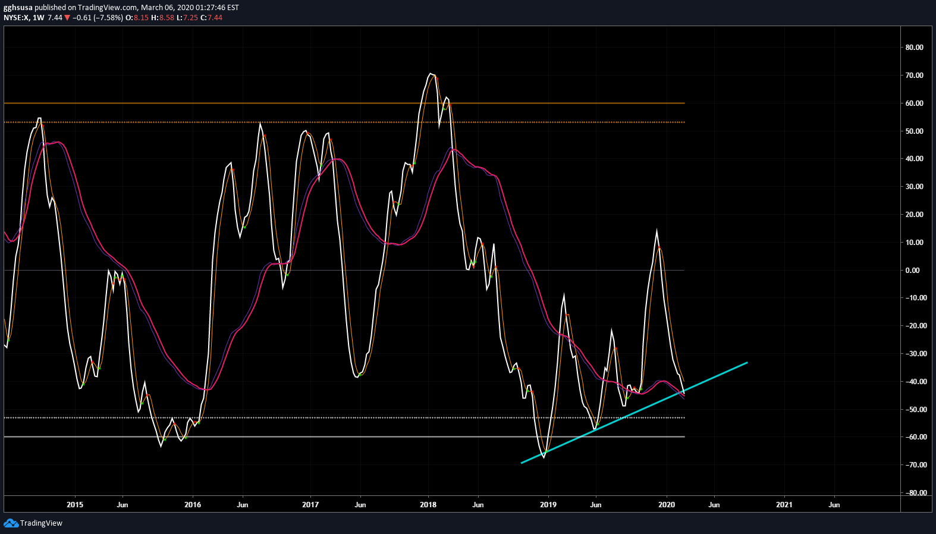This screenshot has height=534, width=936.
Task: Click the red down-arrow change indicator
Action: coord(67,18)
